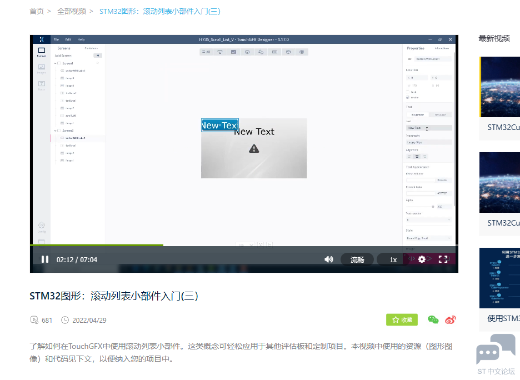Open the 流畅 quality selector
The image size is (520, 380).
point(357,259)
